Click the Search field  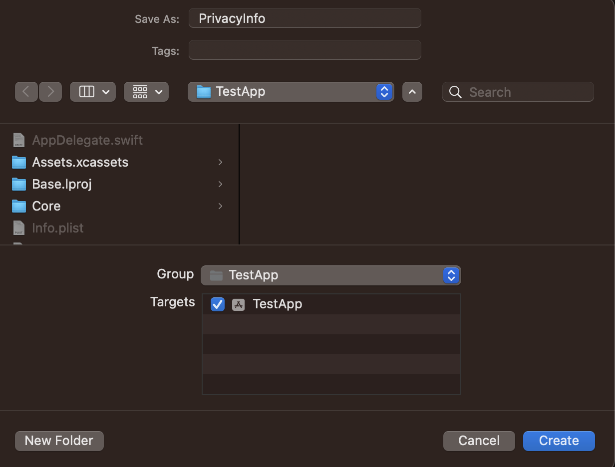click(518, 92)
